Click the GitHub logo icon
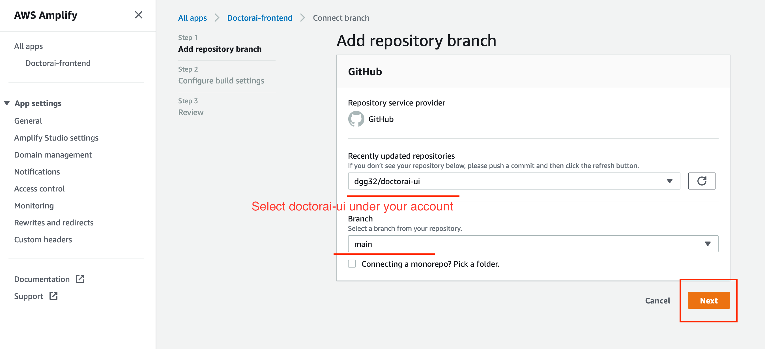Viewport: 765px width, 349px height. (x=356, y=119)
